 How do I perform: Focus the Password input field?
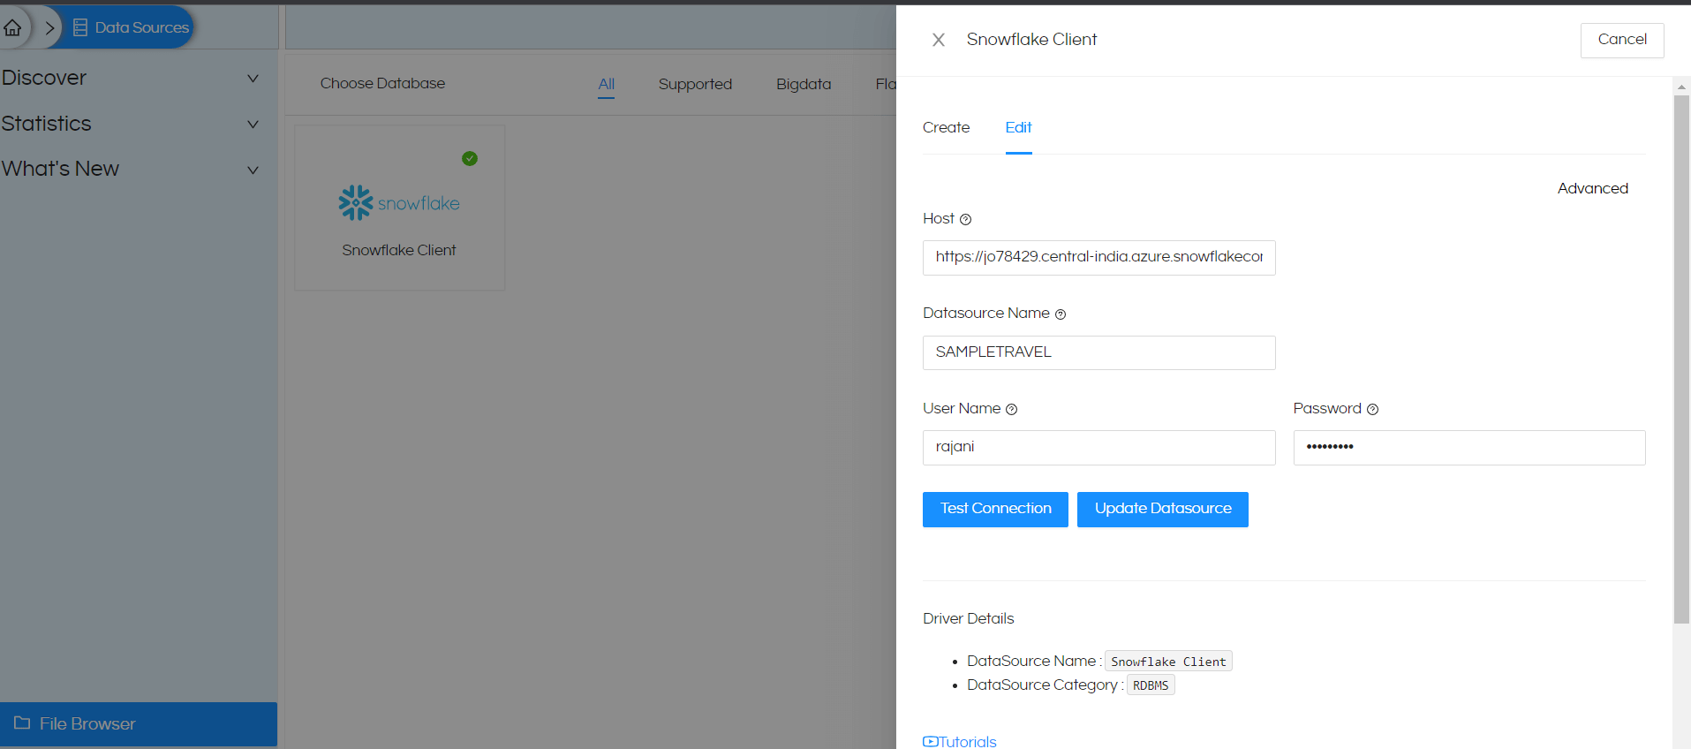tap(1469, 448)
